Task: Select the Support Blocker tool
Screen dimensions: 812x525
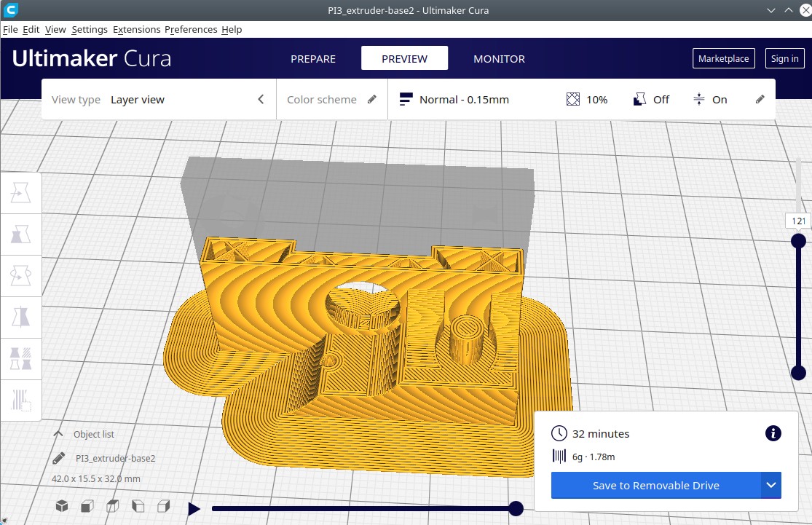Action: (x=20, y=400)
